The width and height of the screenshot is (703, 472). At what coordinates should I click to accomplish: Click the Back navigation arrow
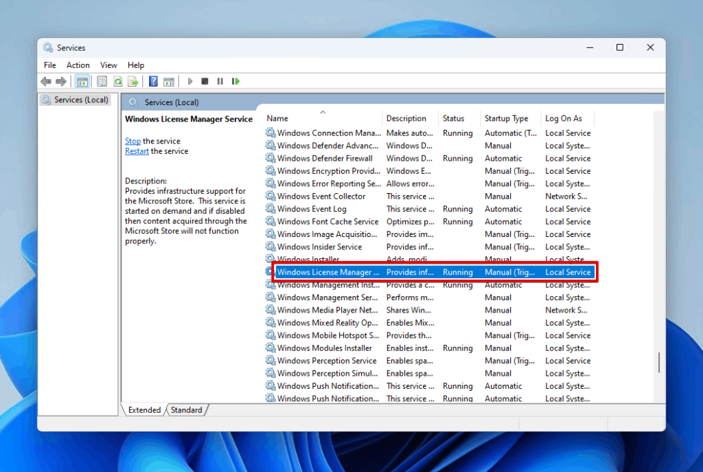(46, 81)
